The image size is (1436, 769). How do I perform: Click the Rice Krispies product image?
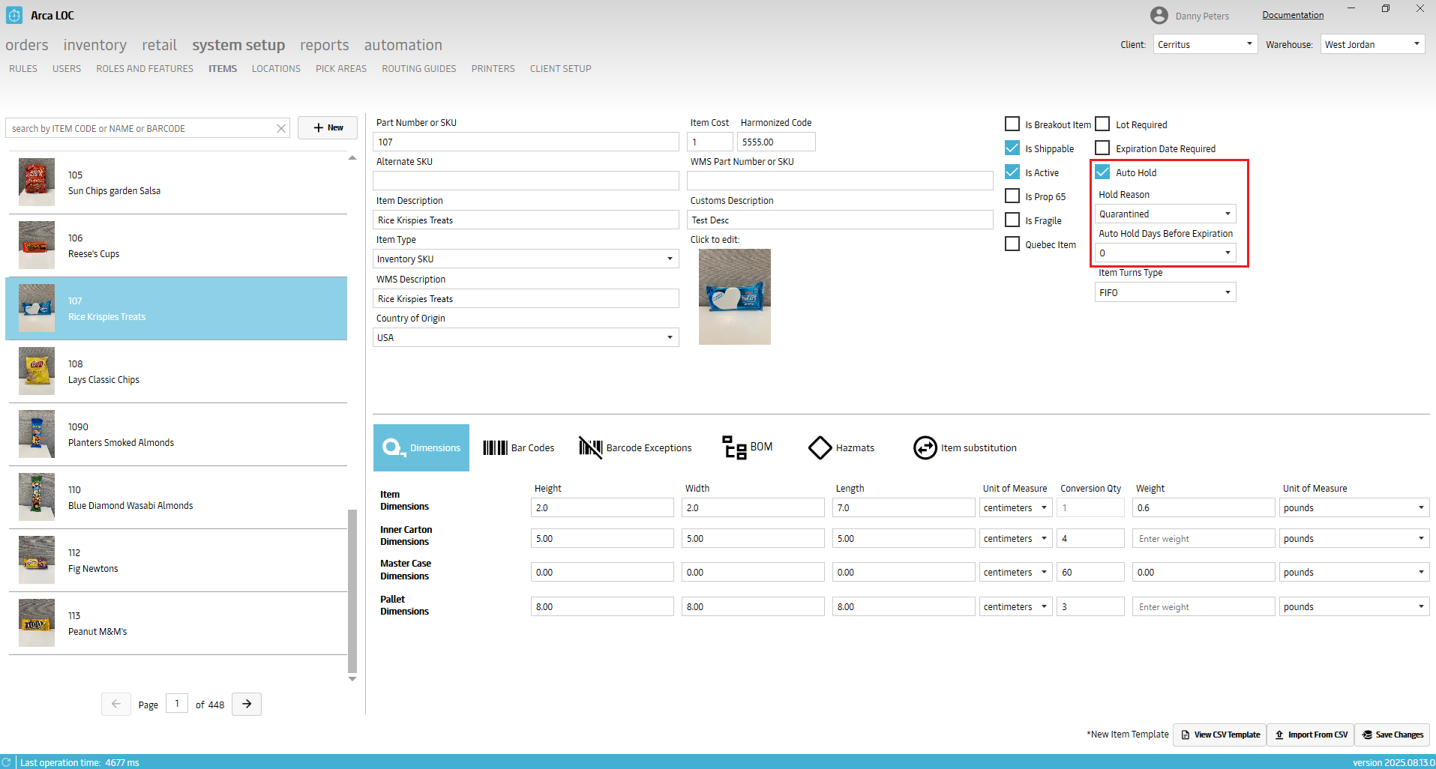[x=734, y=297]
